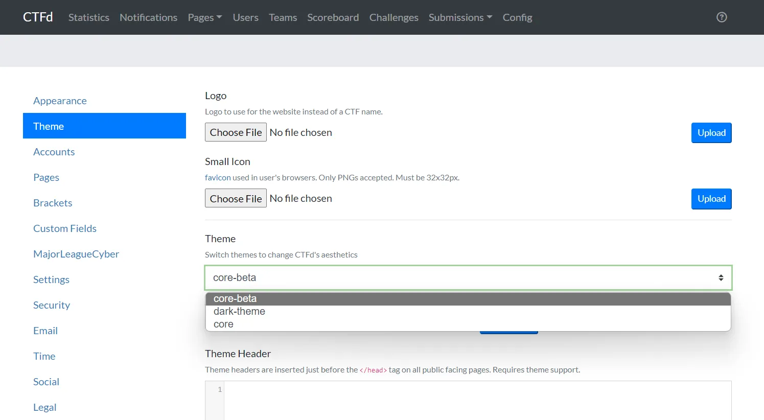Pick core-beta in the dropdown list
This screenshot has height=420, width=764.
[235, 298]
